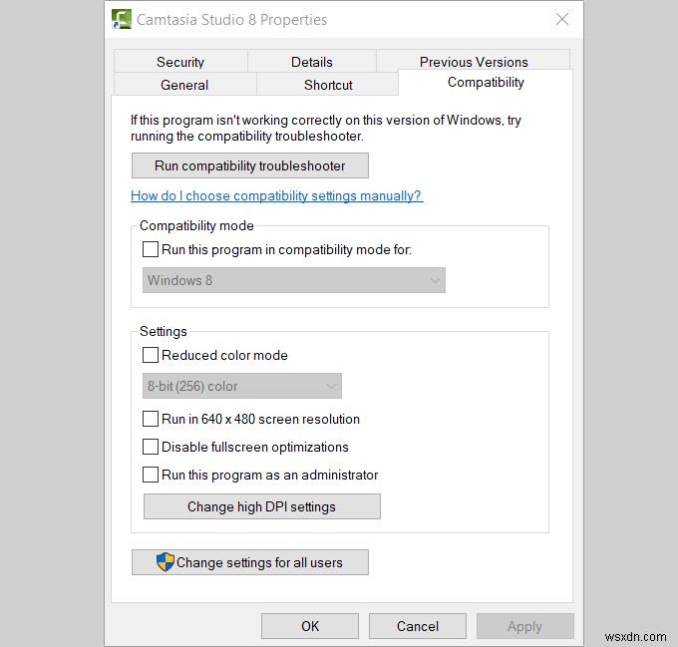Select the General tab
This screenshot has width=678, height=647.
pos(184,85)
